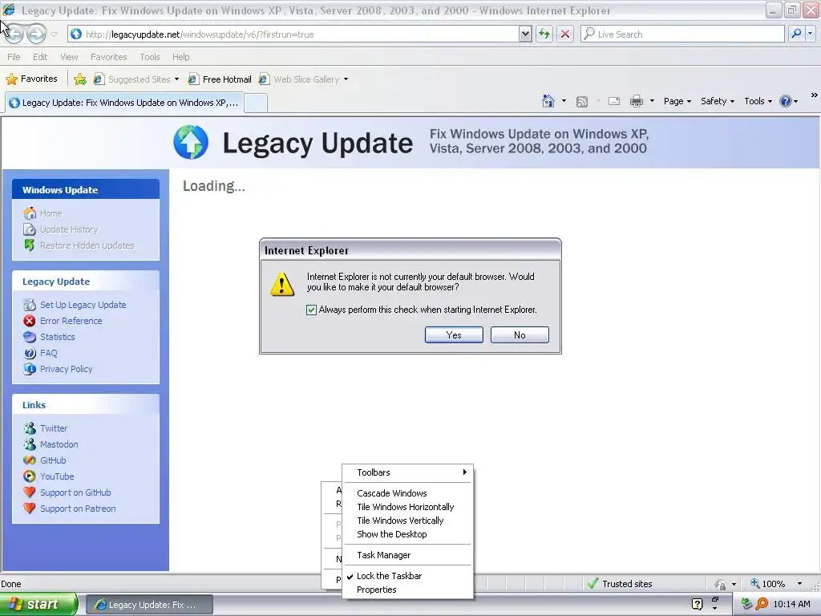Open the View menu
The image size is (821, 616).
pyautogui.click(x=69, y=57)
